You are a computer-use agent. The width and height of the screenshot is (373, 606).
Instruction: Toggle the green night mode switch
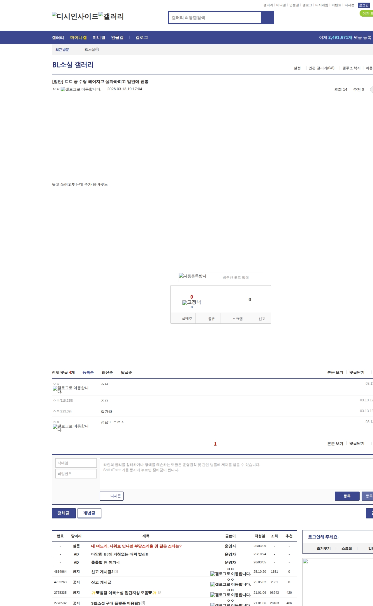[x=366, y=13]
